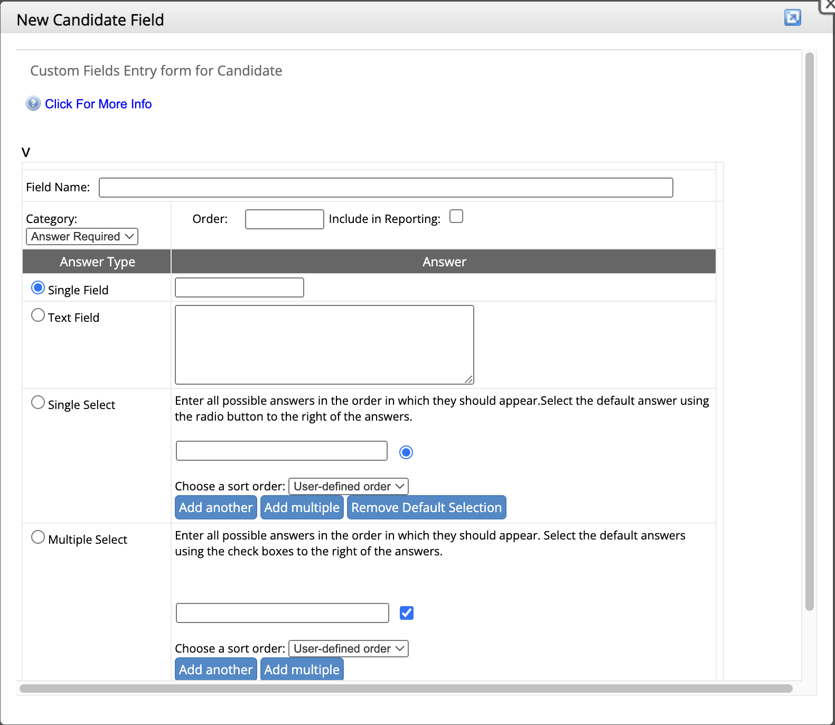
Task: Click 'Custom Fields Entry form for Candidate' heading
Action: pyautogui.click(x=156, y=71)
